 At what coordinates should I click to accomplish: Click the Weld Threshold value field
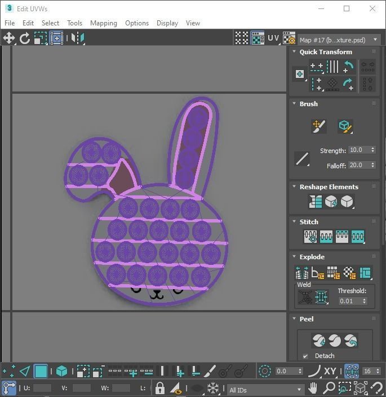click(x=350, y=301)
